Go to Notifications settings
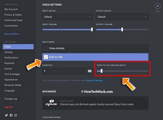163x120 pixels. (11, 58)
